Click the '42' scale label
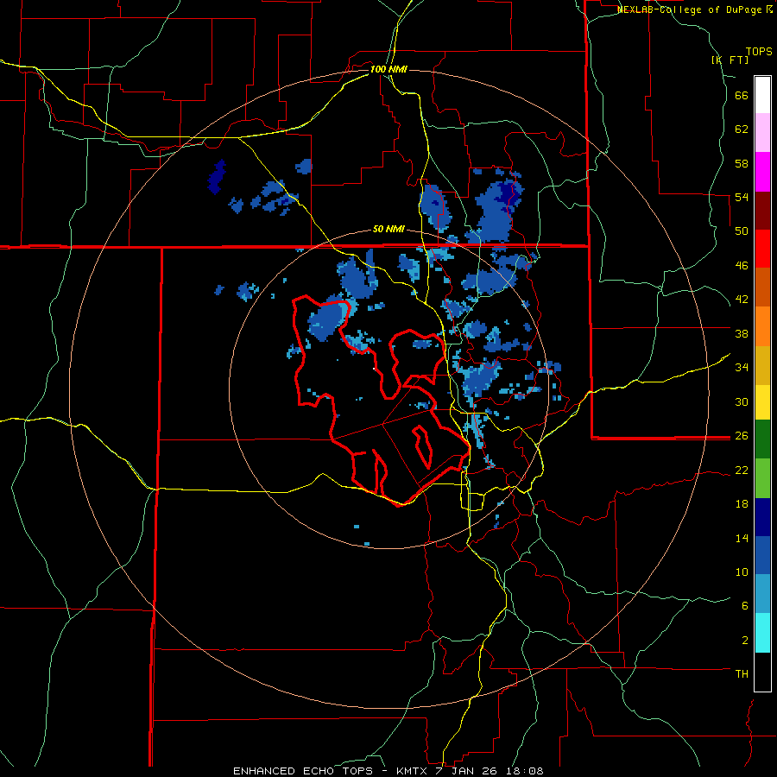Viewport: 777px width, 777px height. (x=742, y=300)
